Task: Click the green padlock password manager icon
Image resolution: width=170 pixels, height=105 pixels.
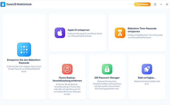Action: (x=107, y=69)
